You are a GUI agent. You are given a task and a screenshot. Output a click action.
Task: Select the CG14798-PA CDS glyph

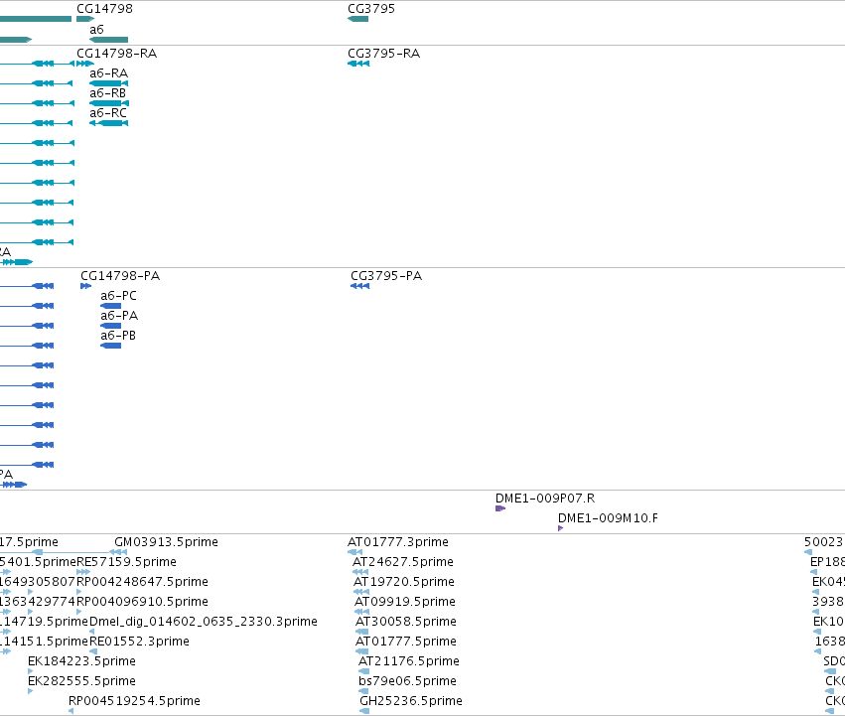click(85, 286)
